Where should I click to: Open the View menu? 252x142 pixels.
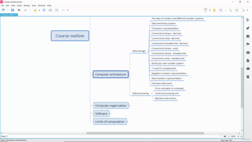[x=13, y=6]
